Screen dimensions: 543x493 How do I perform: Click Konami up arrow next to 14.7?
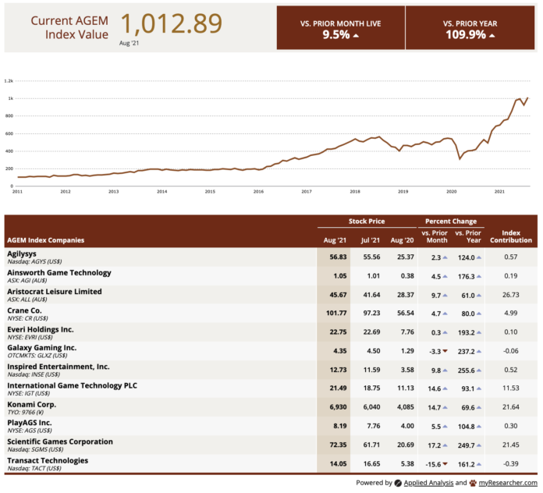[x=445, y=407]
